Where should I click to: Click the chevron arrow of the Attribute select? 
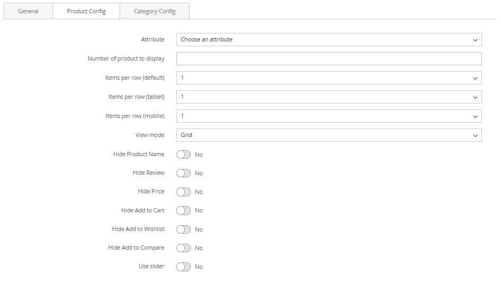tap(475, 40)
